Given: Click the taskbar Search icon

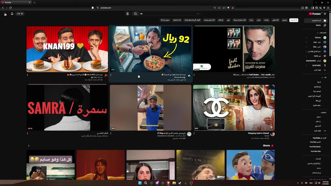Looking at the screenshot, I should pos(146,183).
